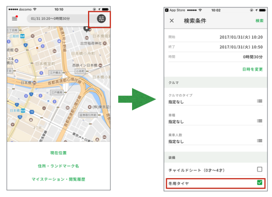Tap 日本橋 subway station icon lower left
Screen dimensions: 272x197
[x=23, y=111]
